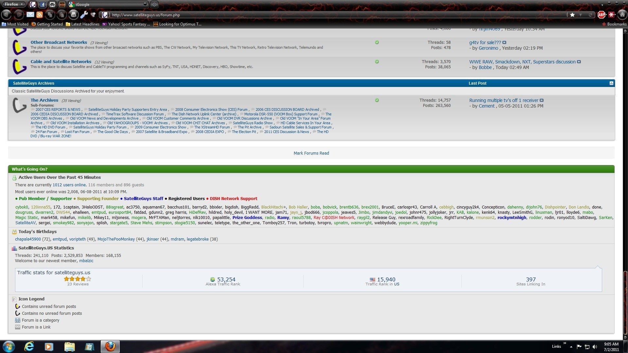Image resolution: width=628 pixels, height=353 pixels.
Task: Reload the page with refresh icon
Action: point(590,15)
